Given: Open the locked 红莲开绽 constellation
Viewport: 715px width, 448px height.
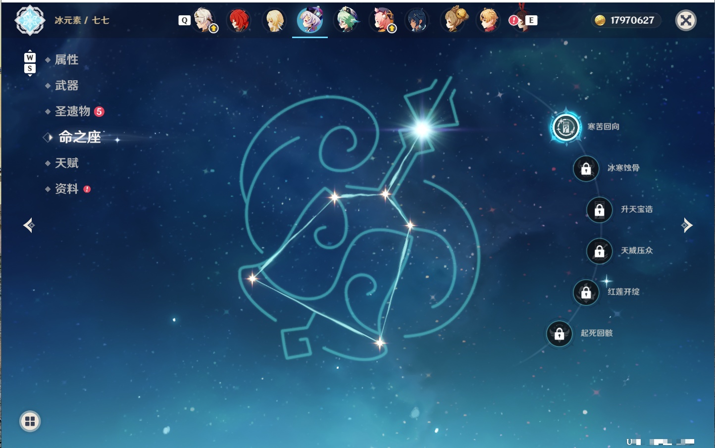Looking at the screenshot, I should (586, 292).
